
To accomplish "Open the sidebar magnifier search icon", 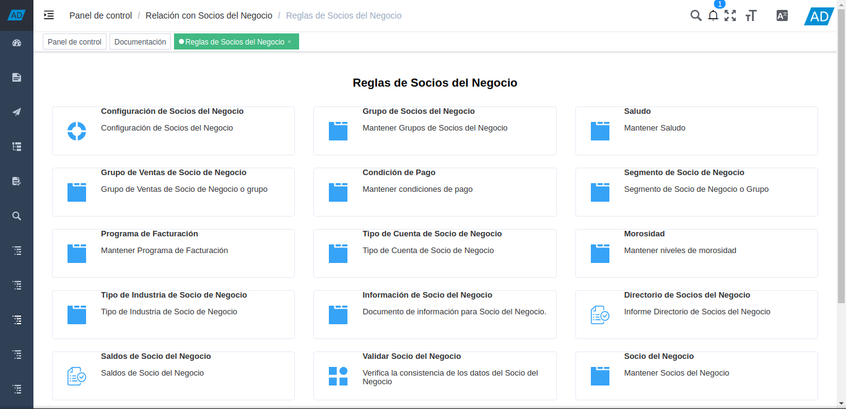I will pos(16,216).
